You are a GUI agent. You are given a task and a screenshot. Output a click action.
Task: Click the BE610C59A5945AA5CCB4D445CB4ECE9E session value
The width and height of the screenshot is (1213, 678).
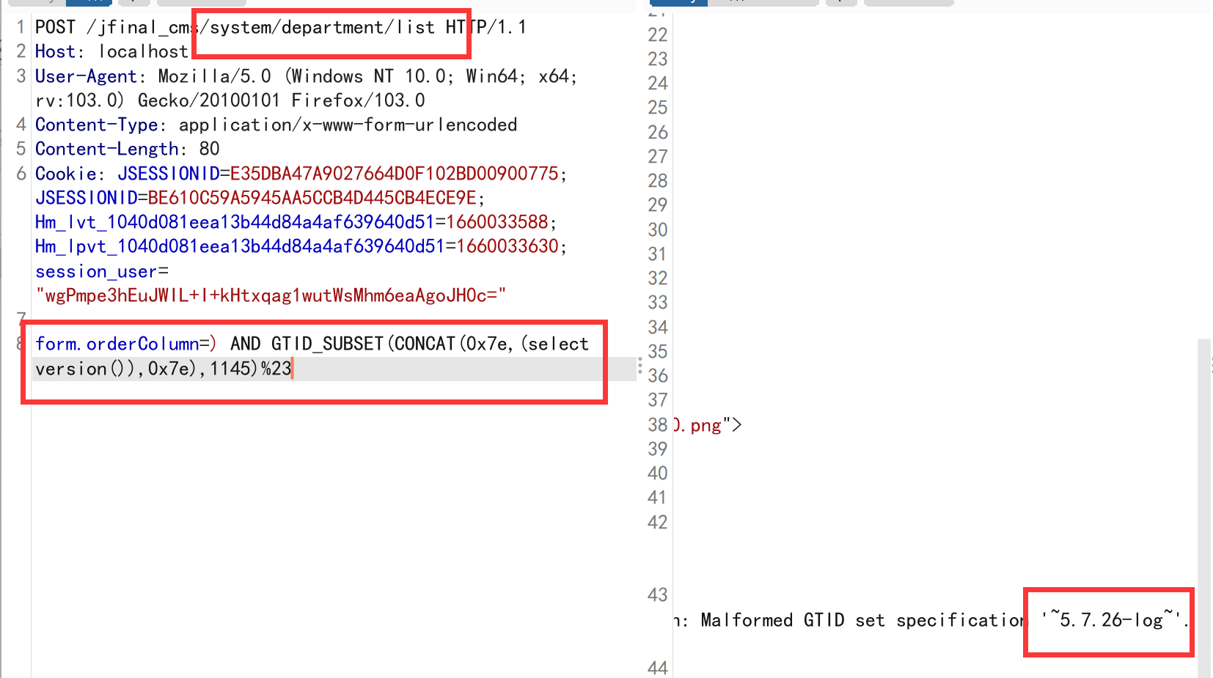312,198
